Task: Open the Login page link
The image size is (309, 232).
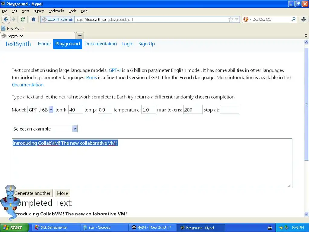Action: pyautogui.click(x=128, y=44)
